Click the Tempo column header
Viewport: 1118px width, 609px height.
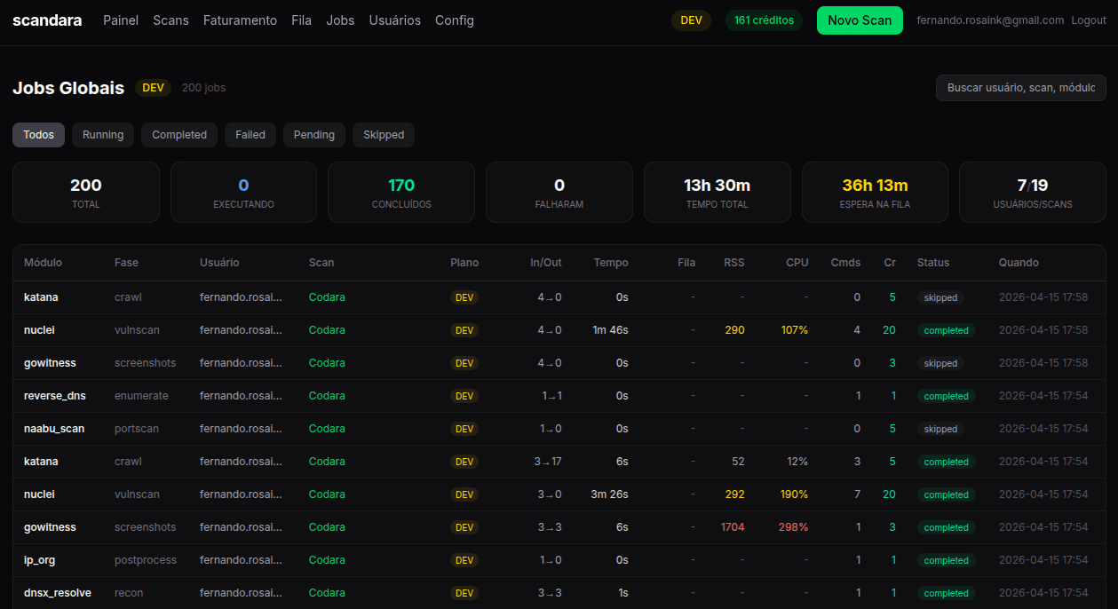pyautogui.click(x=610, y=263)
